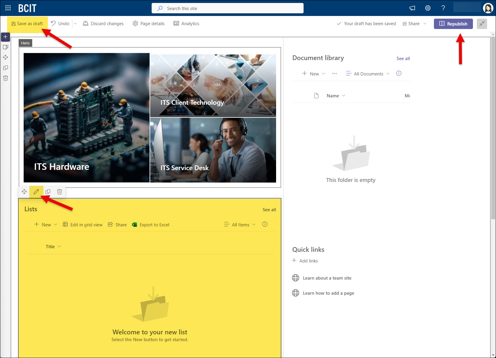This screenshot has height=358, width=496.
Task: Expand the Share dropdown chevron
Action: point(425,24)
